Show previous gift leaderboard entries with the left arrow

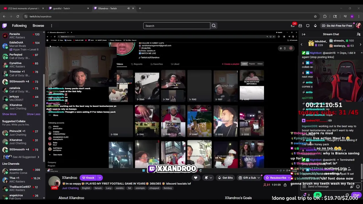click(x=301, y=44)
